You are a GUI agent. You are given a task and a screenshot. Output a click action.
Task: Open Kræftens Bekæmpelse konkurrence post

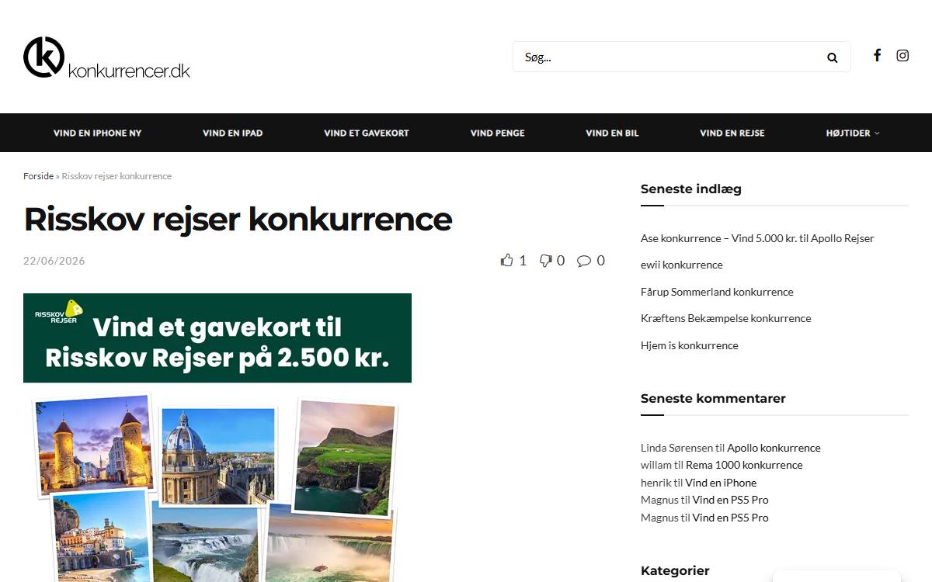pyautogui.click(x=726, y=318)
